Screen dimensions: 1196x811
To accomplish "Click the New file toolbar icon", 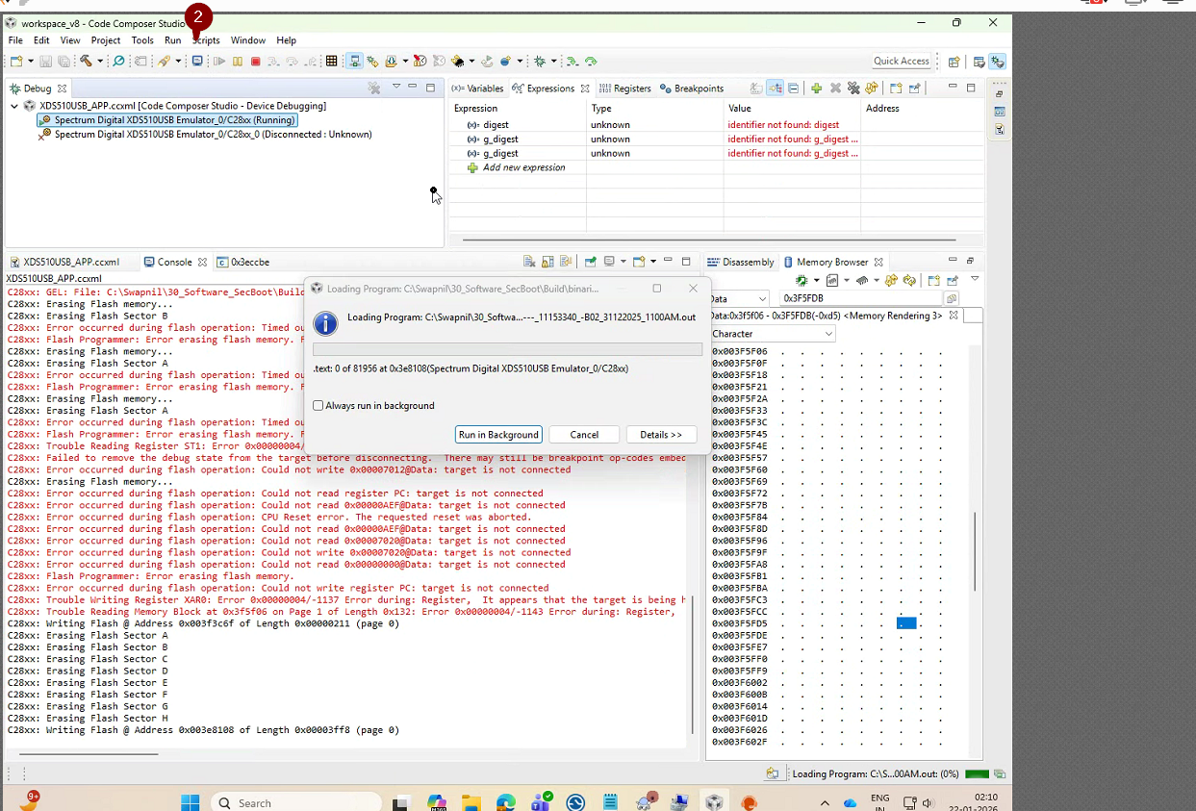I will click(x=16, y=62).
